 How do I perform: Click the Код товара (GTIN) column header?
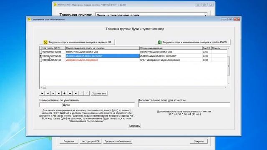(x=54, y=48)
